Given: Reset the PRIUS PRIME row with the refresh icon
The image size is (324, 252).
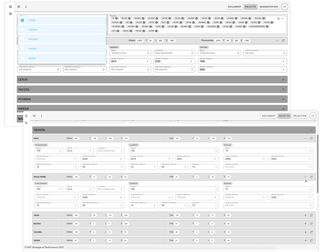Looking at the screenshot, I should [x=311, y=177].
